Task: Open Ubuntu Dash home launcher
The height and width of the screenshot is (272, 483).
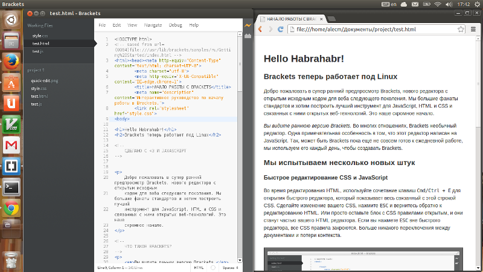Action: click(11, 20)
